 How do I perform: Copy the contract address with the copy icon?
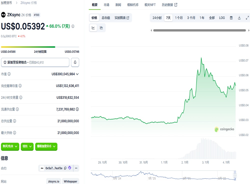[65, 168]
